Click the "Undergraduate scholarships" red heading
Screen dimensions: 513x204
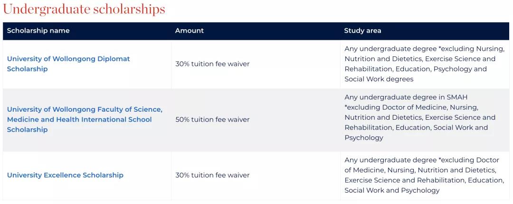(x=84, y=9)
